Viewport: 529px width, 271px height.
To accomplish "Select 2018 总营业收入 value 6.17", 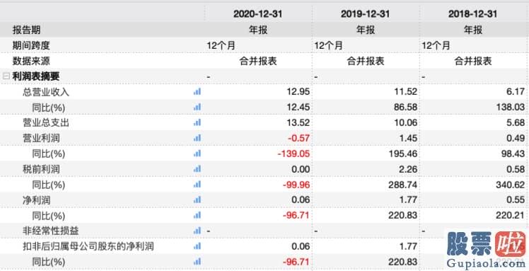I will click(515, 91).
